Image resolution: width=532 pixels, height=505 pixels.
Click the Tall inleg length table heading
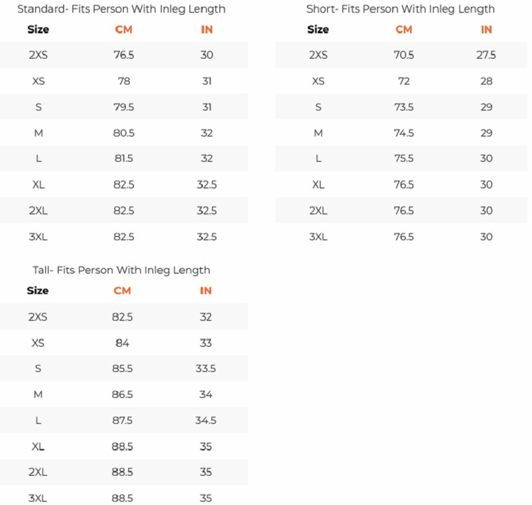click(x=121, y=270)
